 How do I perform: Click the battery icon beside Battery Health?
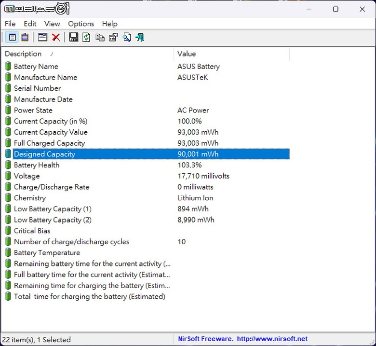8,165
